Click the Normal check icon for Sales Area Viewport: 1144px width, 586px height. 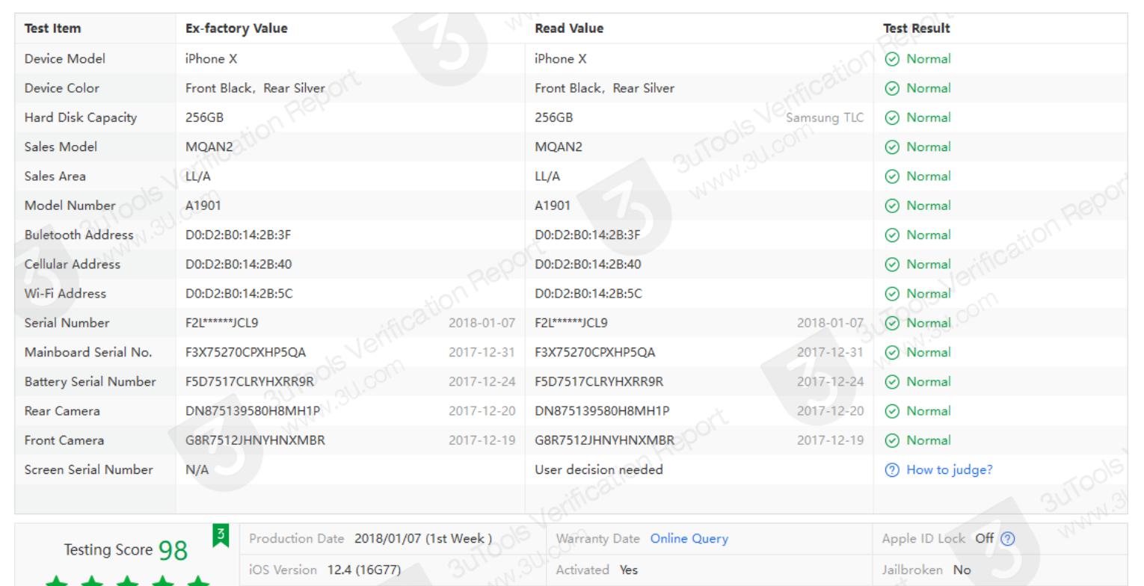(891, 176)
